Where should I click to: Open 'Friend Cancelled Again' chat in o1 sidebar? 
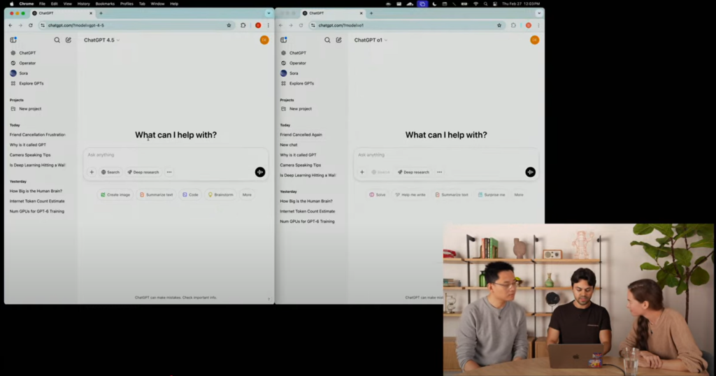click(x=301, y=134)
